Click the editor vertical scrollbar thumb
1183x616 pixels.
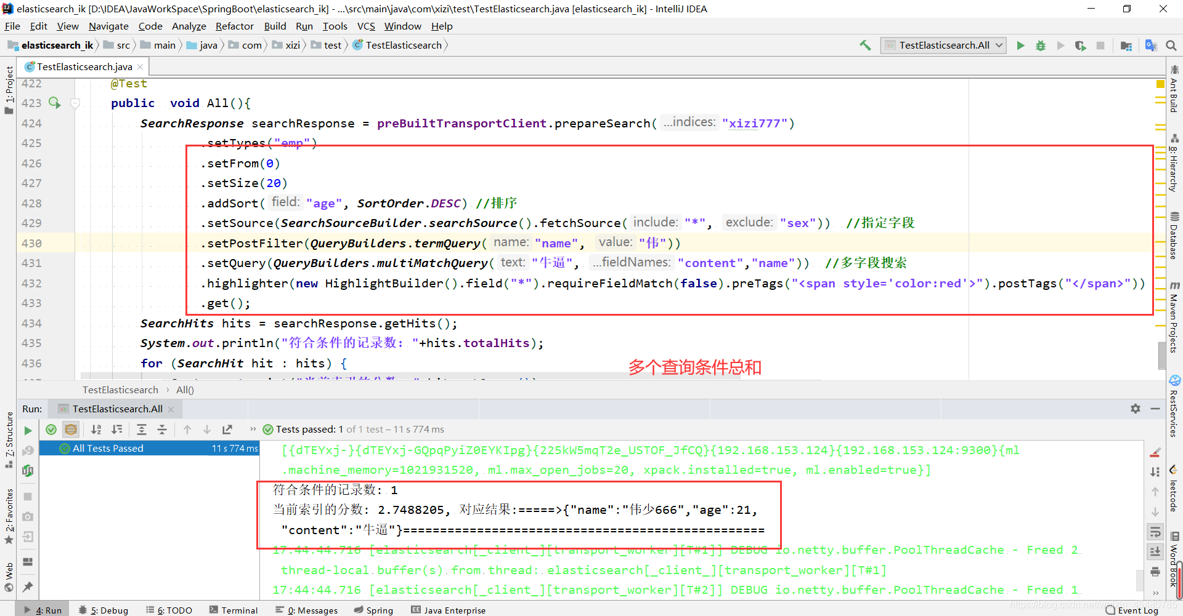pyautogui.click(x=1161, y=355)
